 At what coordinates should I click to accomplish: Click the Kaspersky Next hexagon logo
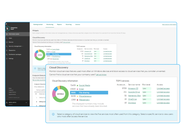coord(8,28)
